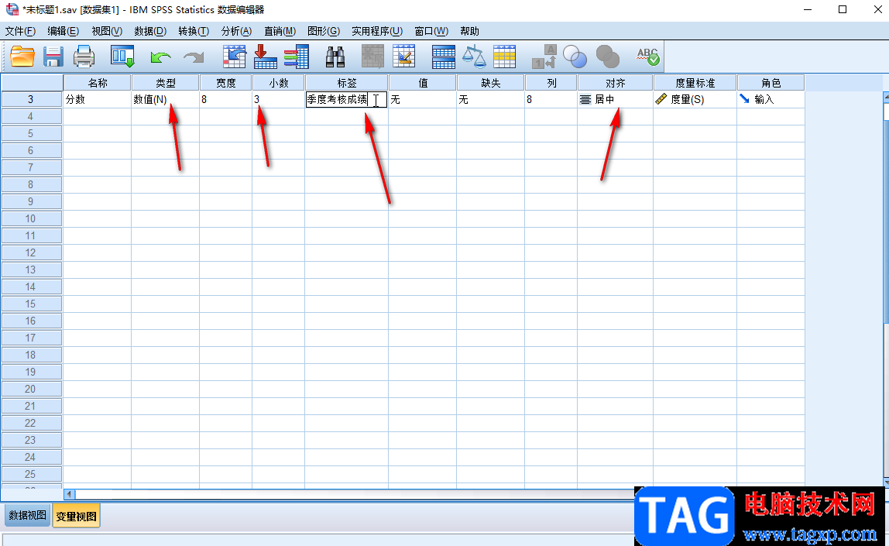Select row header 18
Viewport: 889px width, 546px height.
32,355
